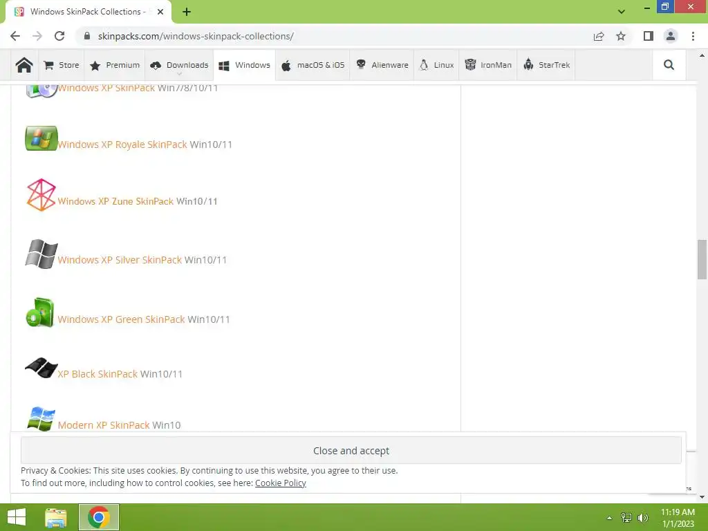Screen dimensions: 708x531
Task: Bookmark this tab with the star
Action: (x=621, y=36)
